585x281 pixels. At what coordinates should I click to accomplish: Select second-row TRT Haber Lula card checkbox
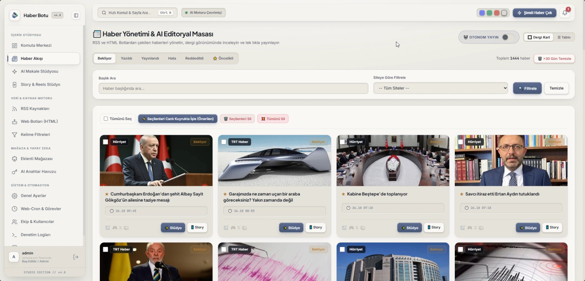(106, 249)
